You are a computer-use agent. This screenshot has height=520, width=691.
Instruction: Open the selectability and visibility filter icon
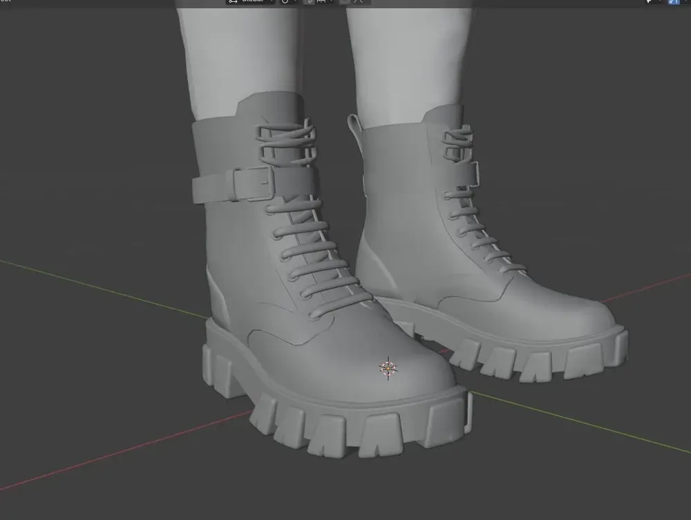coord(650,2)
